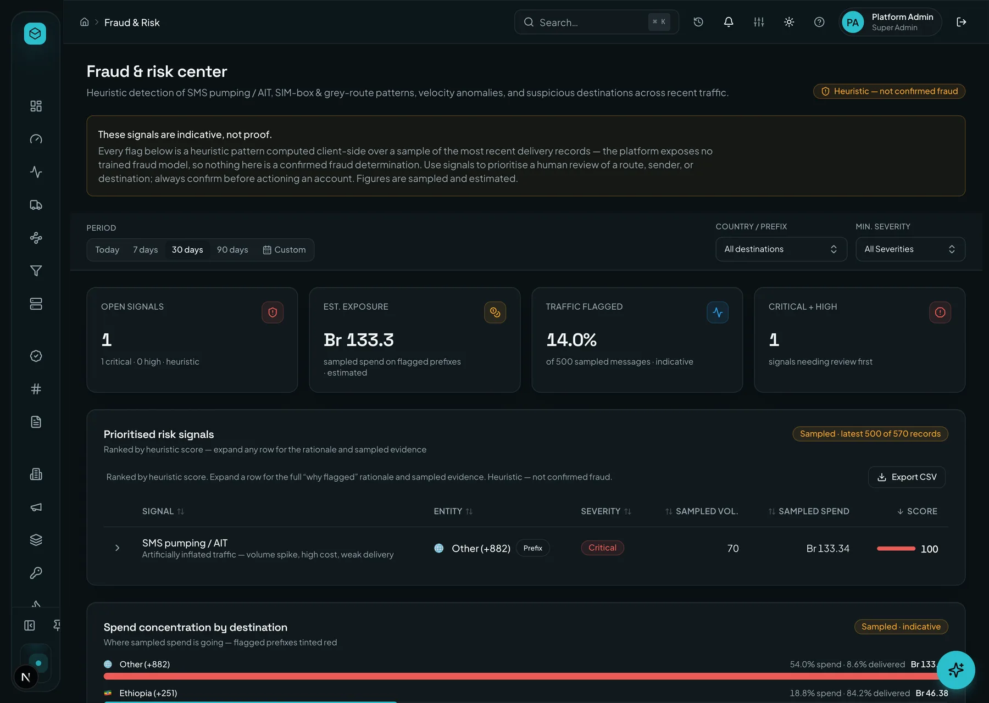Click the score 100 progress bar
This screenshot has height=703, width=989.
(x=896, y=549)
